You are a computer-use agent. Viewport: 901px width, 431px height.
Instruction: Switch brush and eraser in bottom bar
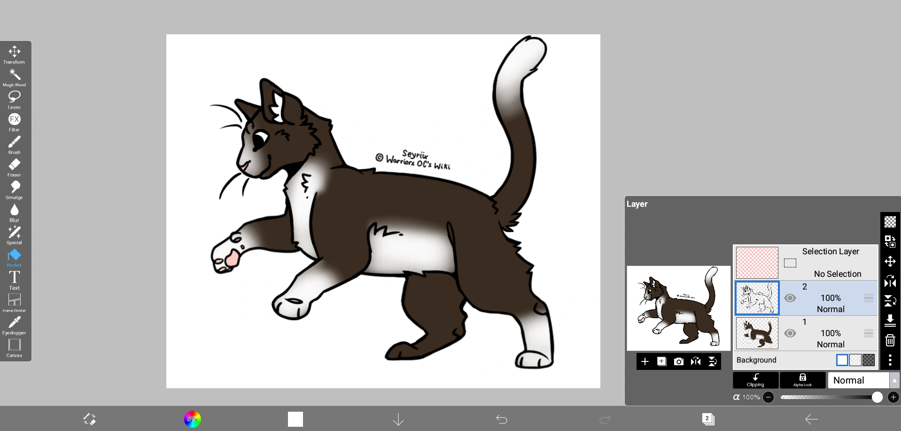(x=89, y=419)
